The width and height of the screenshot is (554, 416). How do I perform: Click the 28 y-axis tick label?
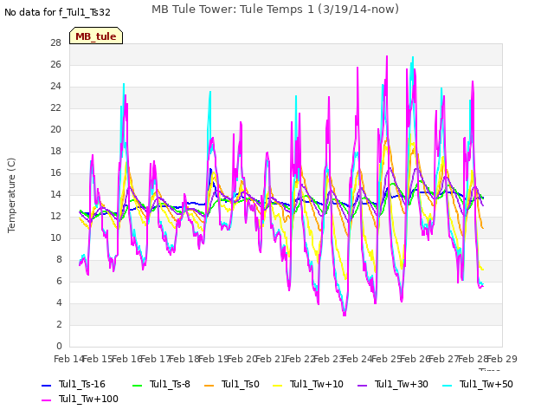[55, 42]
